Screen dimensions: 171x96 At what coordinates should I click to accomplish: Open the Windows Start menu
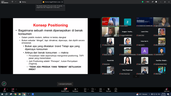[2, 94]
